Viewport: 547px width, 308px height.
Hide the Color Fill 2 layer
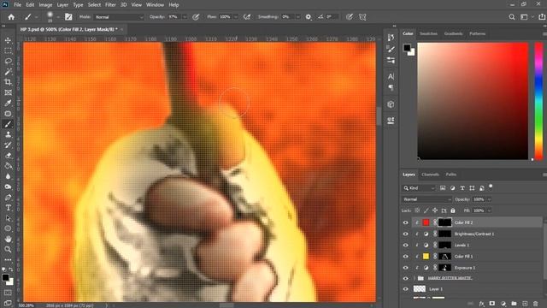click(405, 222)
